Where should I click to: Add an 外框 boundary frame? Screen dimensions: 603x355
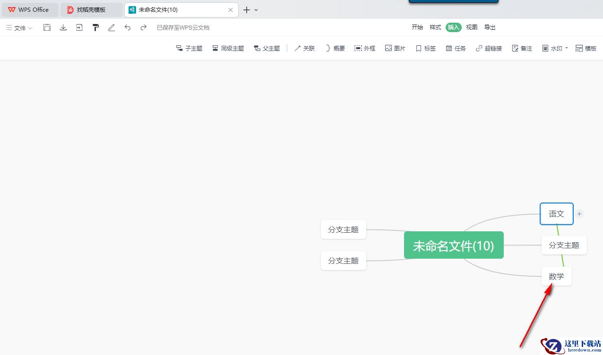(365, 48)
